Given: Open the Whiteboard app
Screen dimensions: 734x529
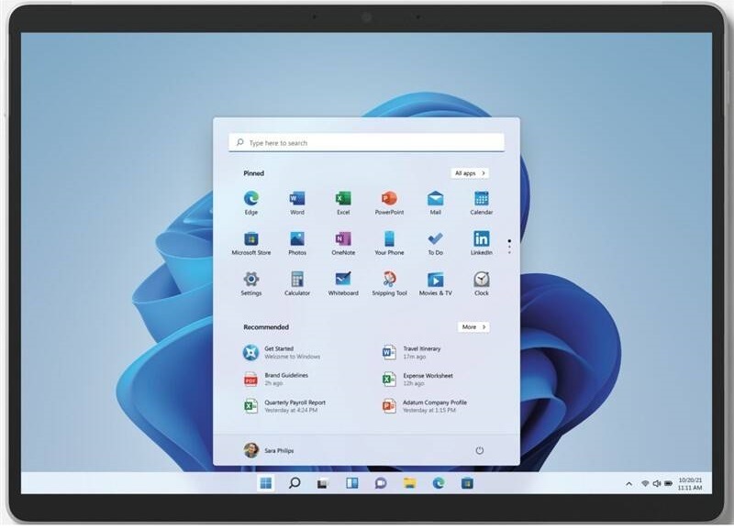Looking at the screenshot, I should pos(343,283).
